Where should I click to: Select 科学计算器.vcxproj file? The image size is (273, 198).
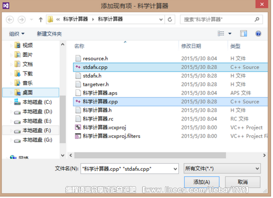tap(105, 127)
